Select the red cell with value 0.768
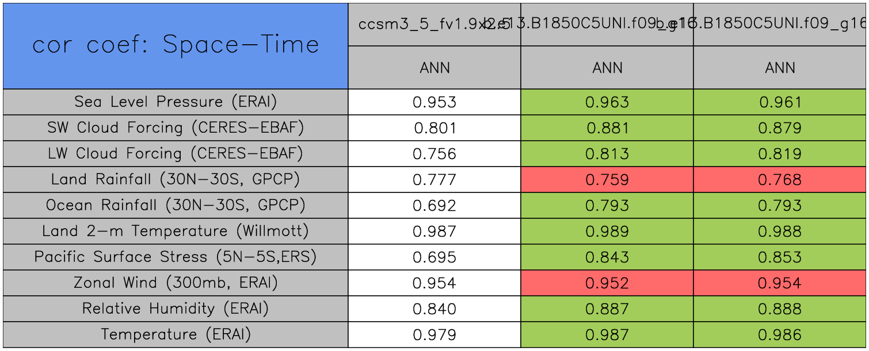869x351 pixels. (x=780, y=179)
